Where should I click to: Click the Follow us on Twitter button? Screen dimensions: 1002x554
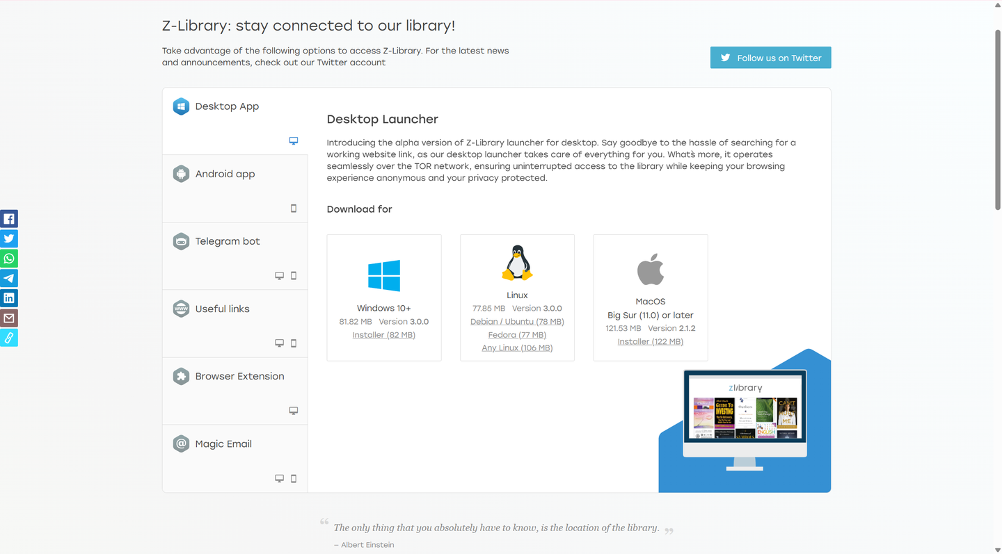point(771,58)
